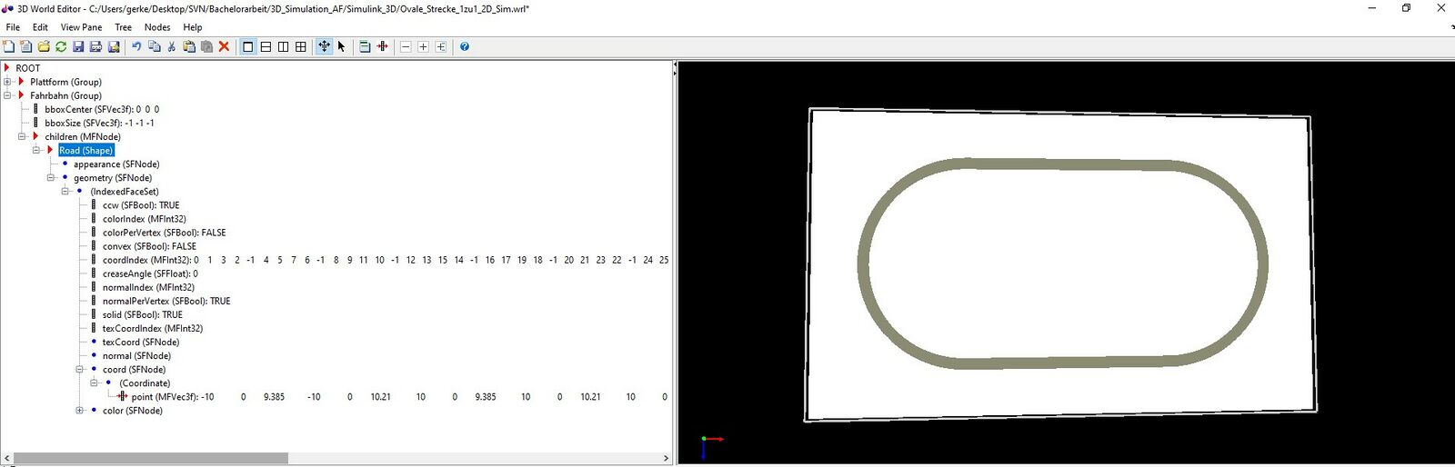Open help via blue question mark icon
This screenshot has height=467, width=1455.
pos(465,46)
